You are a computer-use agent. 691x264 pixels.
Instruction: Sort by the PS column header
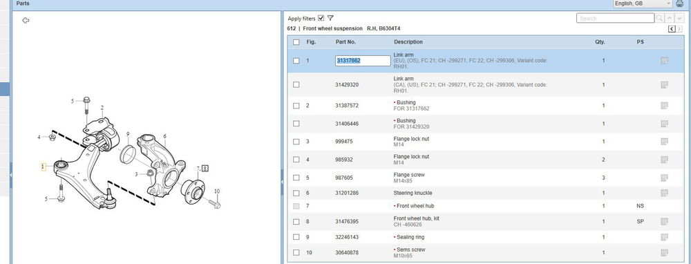pos(640,42)
